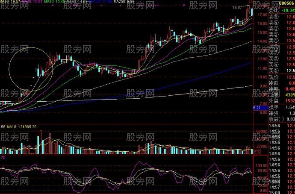The height and width of the screenshot is (194, 295).
Task: Select the 涨跌 change label
Action: [x=274, y=83]
